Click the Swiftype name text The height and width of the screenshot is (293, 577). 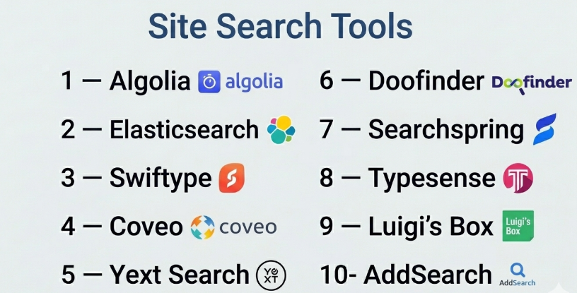click(x=161, y=178)
